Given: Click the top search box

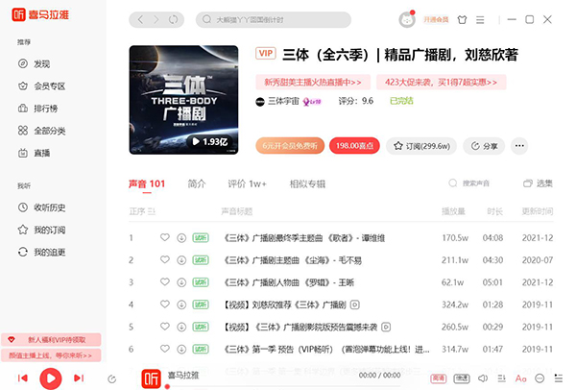Looking at the screenshot, I should point(274,19).
